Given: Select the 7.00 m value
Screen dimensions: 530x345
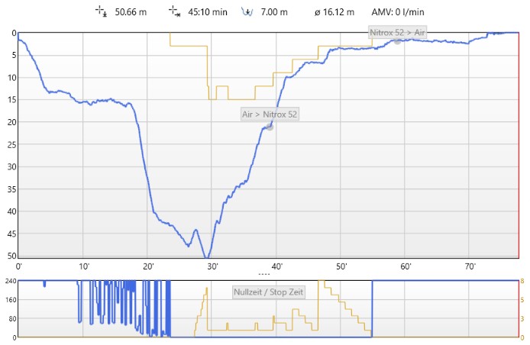Looking at the screenshot, I should coord(274,12).
